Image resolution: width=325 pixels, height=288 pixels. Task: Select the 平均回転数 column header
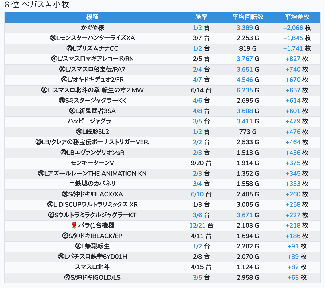(x=248, y=17)
